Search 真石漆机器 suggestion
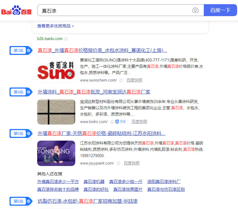238x209 pixels. click(94, 182)
